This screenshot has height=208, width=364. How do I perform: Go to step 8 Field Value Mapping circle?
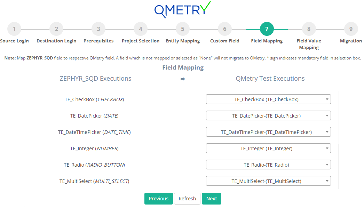(309, 29)
